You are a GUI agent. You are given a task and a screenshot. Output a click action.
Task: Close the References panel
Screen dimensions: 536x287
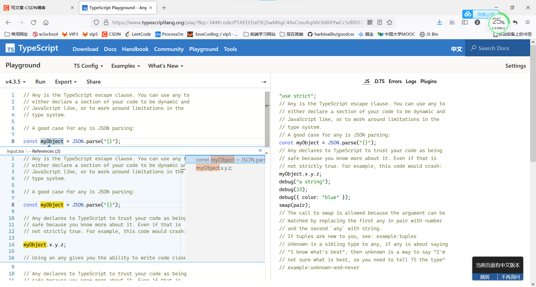[x=260, y=150]
